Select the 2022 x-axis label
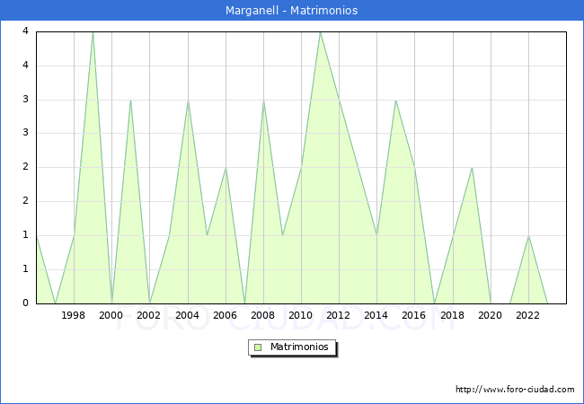Image resolution: width=584 pixels, height=404 pixels. [528, 315]
